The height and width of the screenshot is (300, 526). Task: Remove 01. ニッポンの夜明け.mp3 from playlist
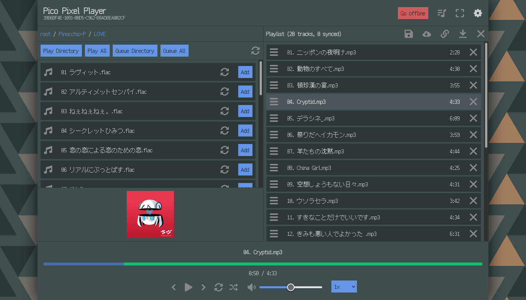point(473,52)
